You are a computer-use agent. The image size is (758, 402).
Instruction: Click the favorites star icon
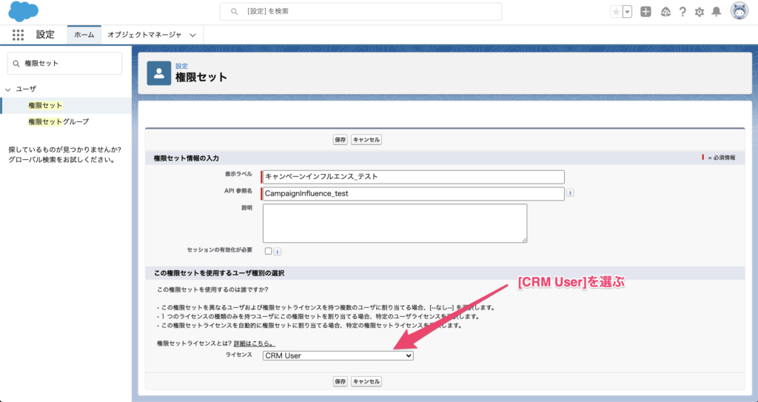coord(616,12)
